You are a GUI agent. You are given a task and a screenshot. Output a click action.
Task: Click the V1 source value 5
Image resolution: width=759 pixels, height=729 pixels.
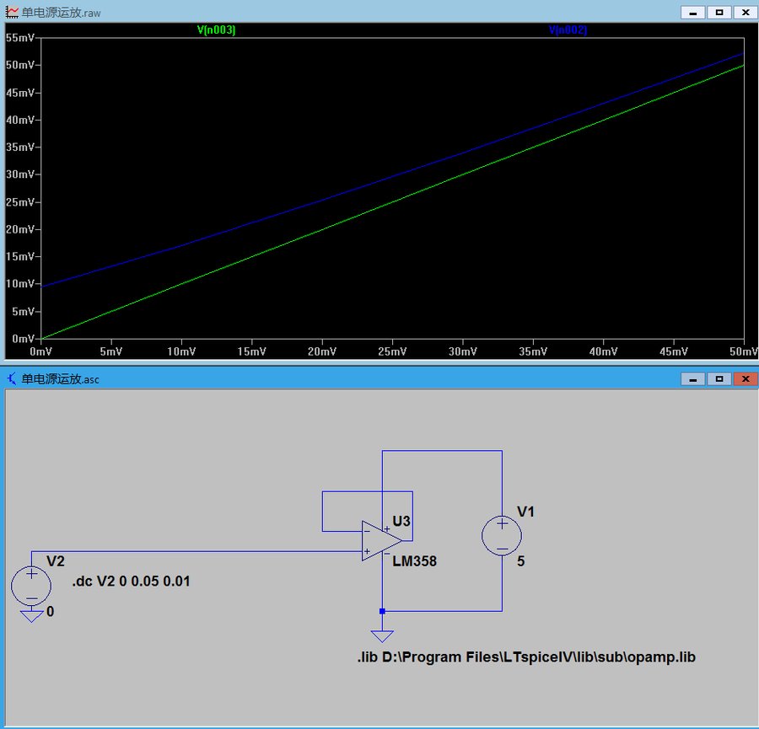(x=520, y=561)
